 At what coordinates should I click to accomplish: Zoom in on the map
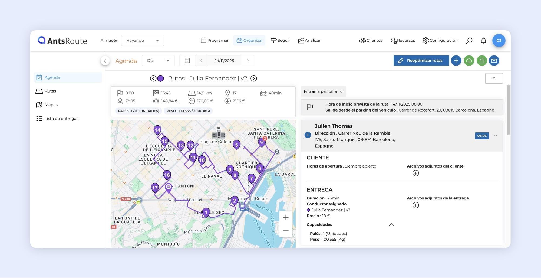[286, 217]
